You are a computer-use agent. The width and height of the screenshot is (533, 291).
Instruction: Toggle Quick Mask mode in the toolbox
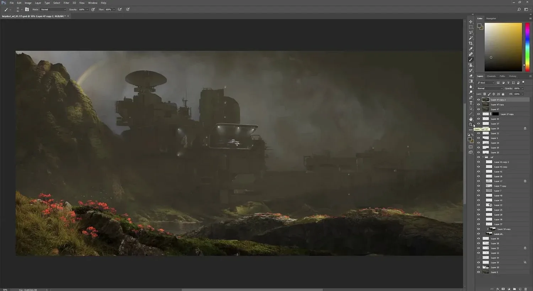coord(471,147)
